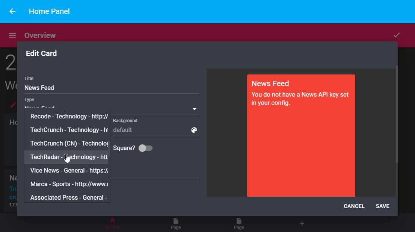Click the CANCEL button

(354, 206)
